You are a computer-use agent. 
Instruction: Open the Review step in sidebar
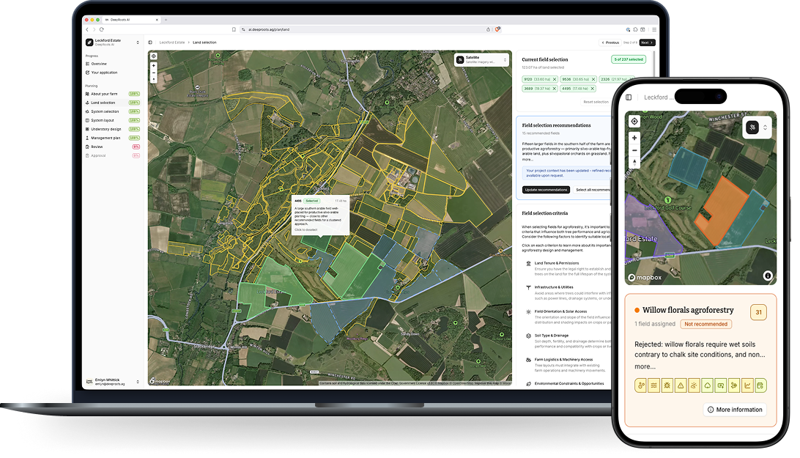tap(113, 147)
